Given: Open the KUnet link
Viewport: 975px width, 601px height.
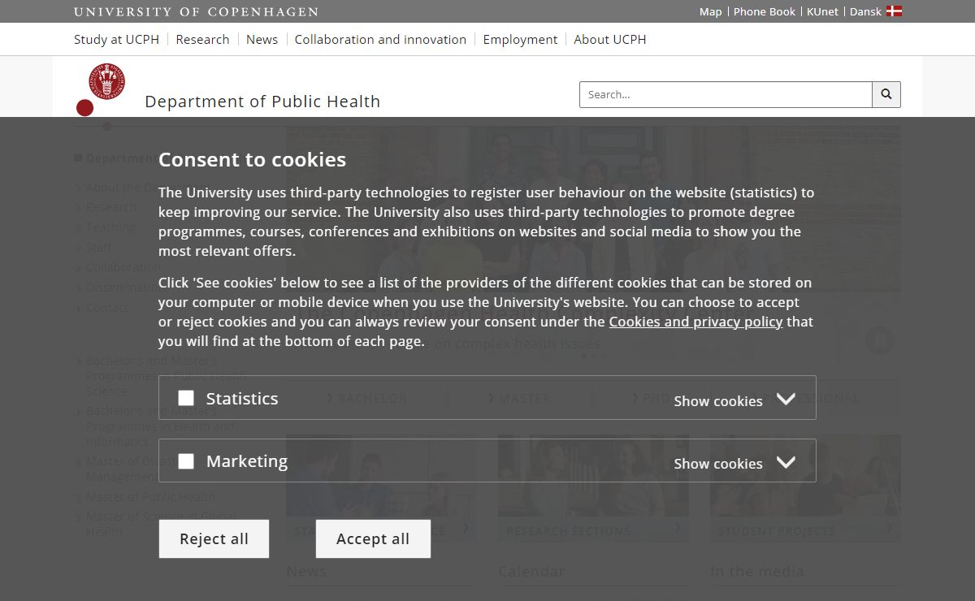Looking at the screenshot, I should (x=822, y=11).
